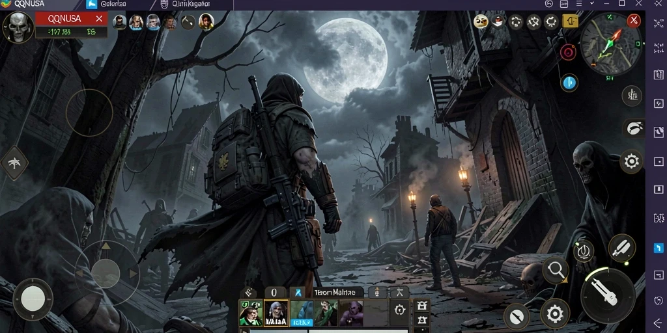Select the star-figure tab in bottom bar

tap(399, 292)
